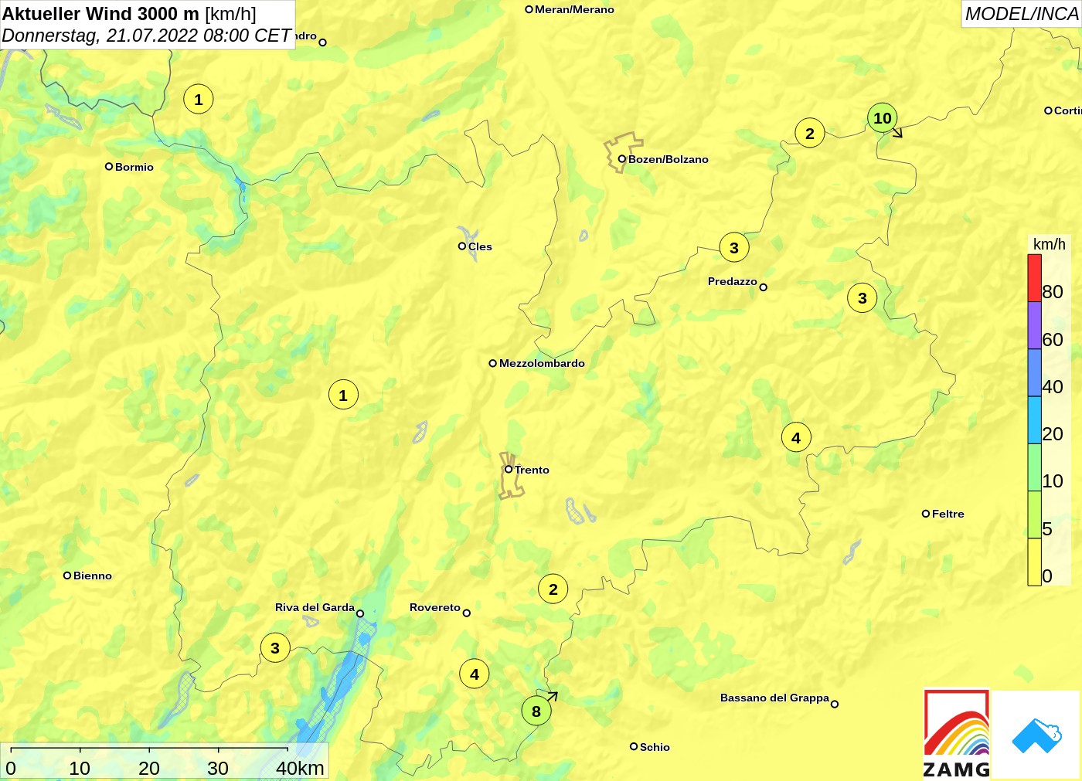
Task: Click the Cortina city dot at right edge
Action: (x=1048, y=110)
